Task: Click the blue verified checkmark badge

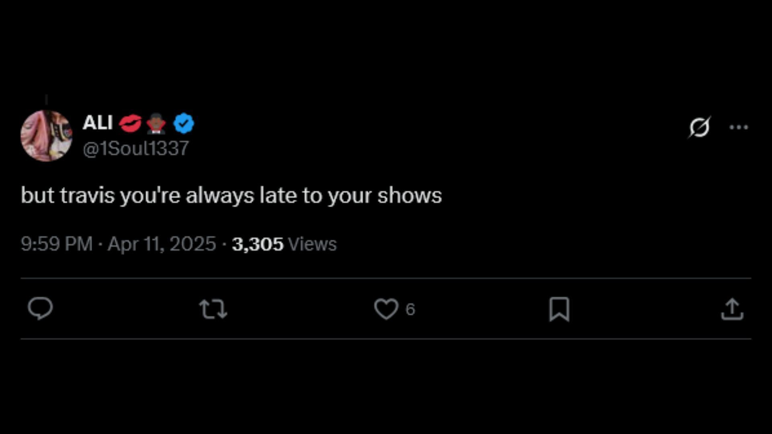Action: coord(184,123)
